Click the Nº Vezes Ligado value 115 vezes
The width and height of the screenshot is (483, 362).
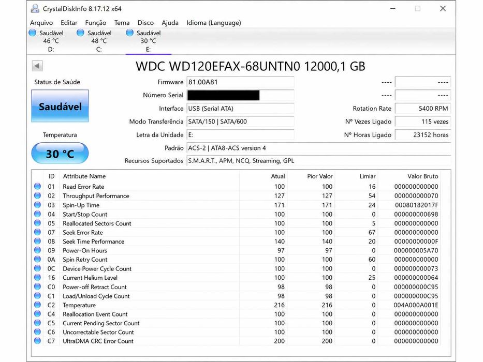(423, 122)
